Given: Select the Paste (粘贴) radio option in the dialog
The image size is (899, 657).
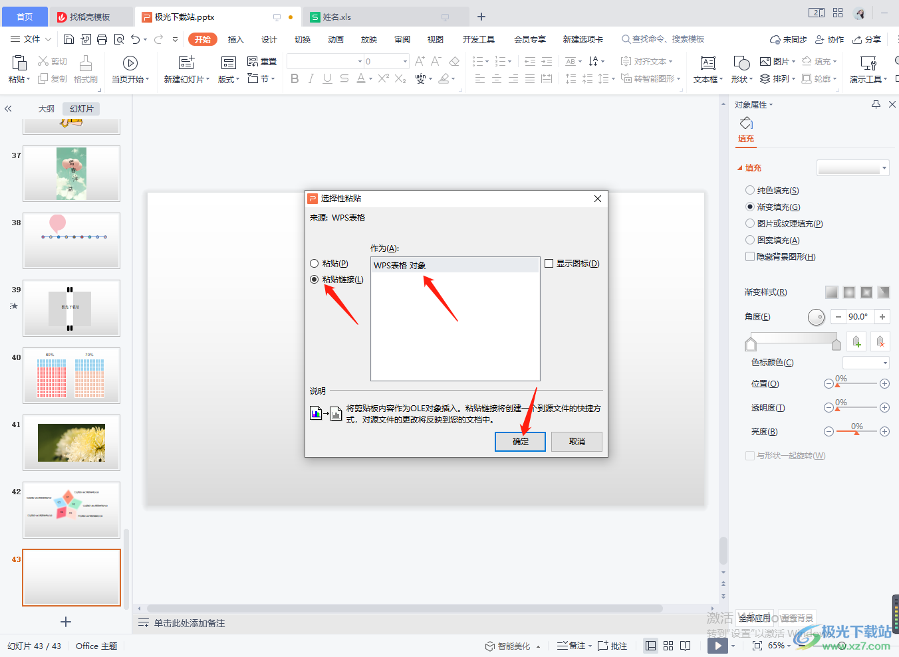Looking at the screenshot, I should point(315,264).
